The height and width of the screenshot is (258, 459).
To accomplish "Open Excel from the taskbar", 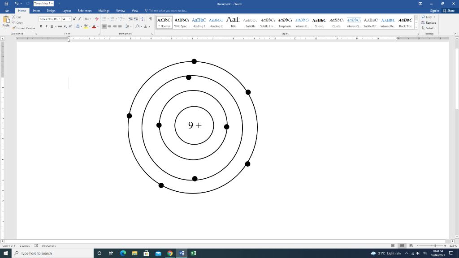I will [193, 254].
